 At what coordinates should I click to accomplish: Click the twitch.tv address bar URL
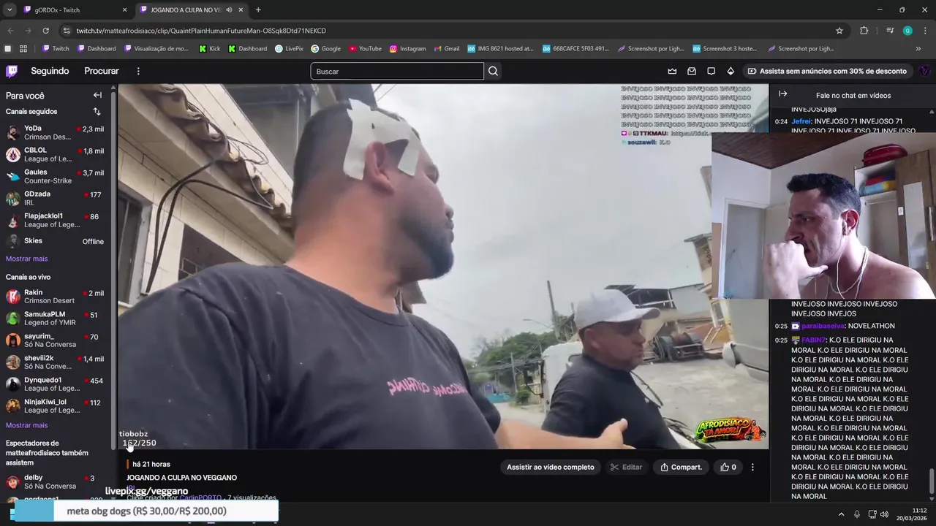(x=201, y=31)
